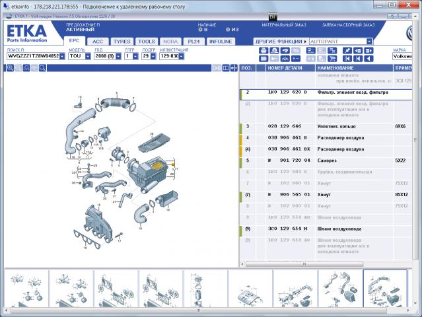This screenshot has height=317, width=422.
Task: Select row 038 906 461 BX Расходомер воздуха
Action: click(326, 151)
